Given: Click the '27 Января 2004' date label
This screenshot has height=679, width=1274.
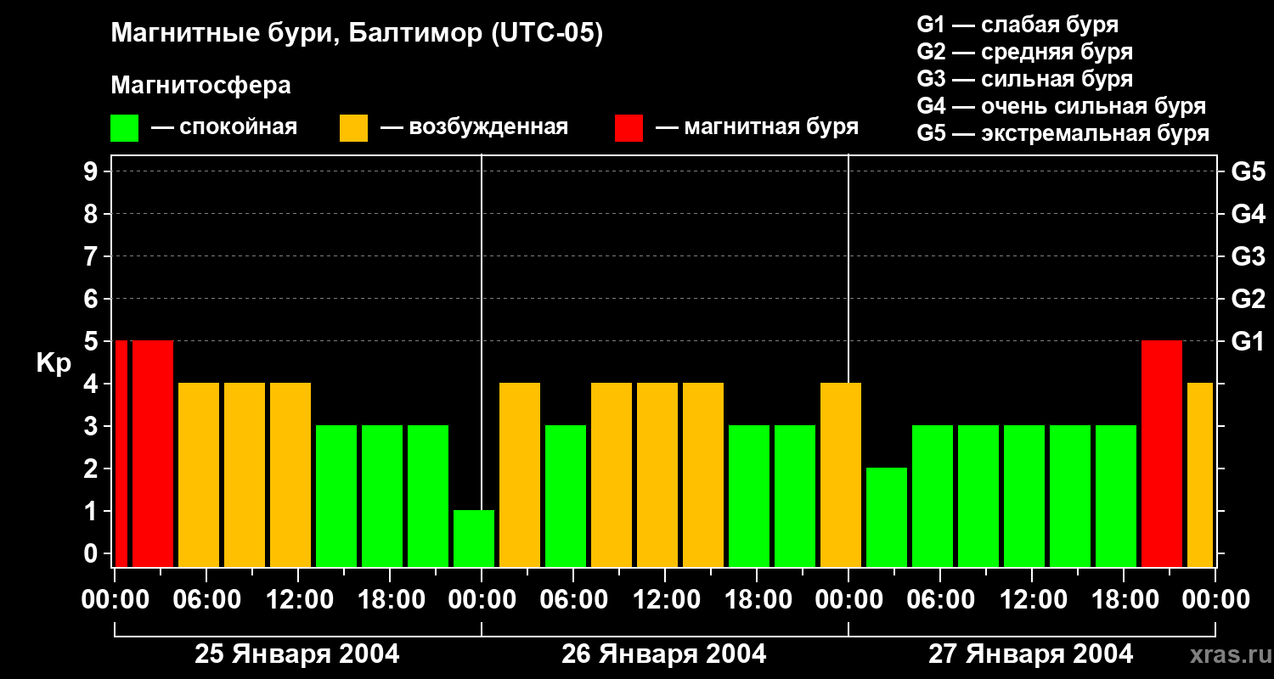Looking at the screenshot, I should tap(1030, 654).
